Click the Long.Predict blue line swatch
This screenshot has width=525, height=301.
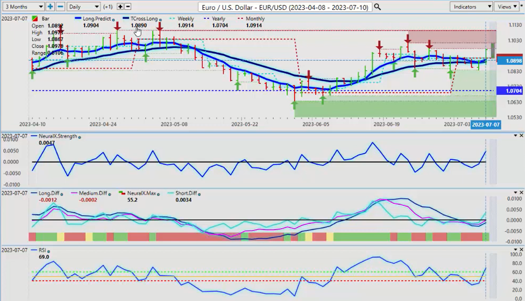coord(78,18)
